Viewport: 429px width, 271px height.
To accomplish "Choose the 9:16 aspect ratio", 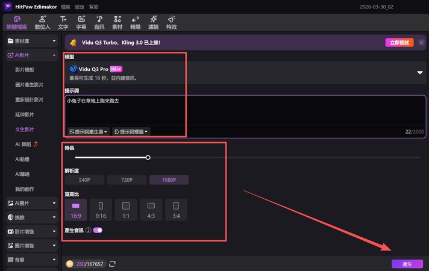I will [101, 210].
